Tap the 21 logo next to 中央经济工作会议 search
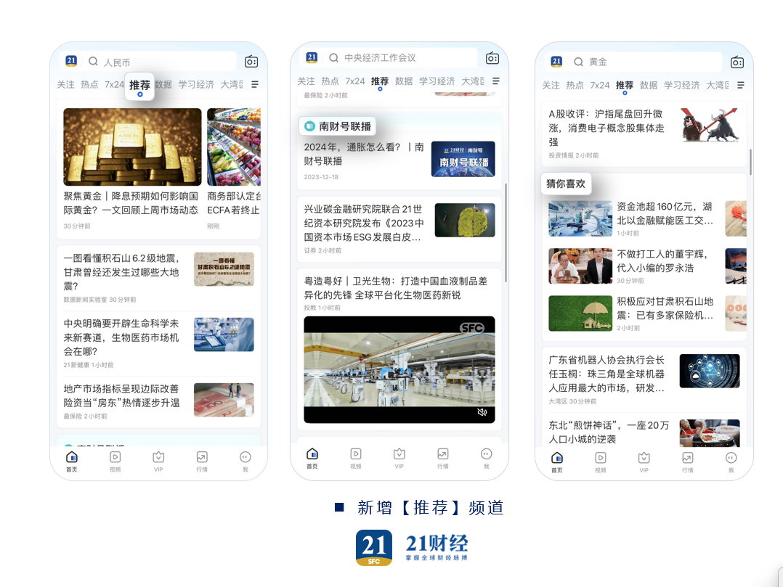Viewport: 783px width, 587px height. point(312,58)
